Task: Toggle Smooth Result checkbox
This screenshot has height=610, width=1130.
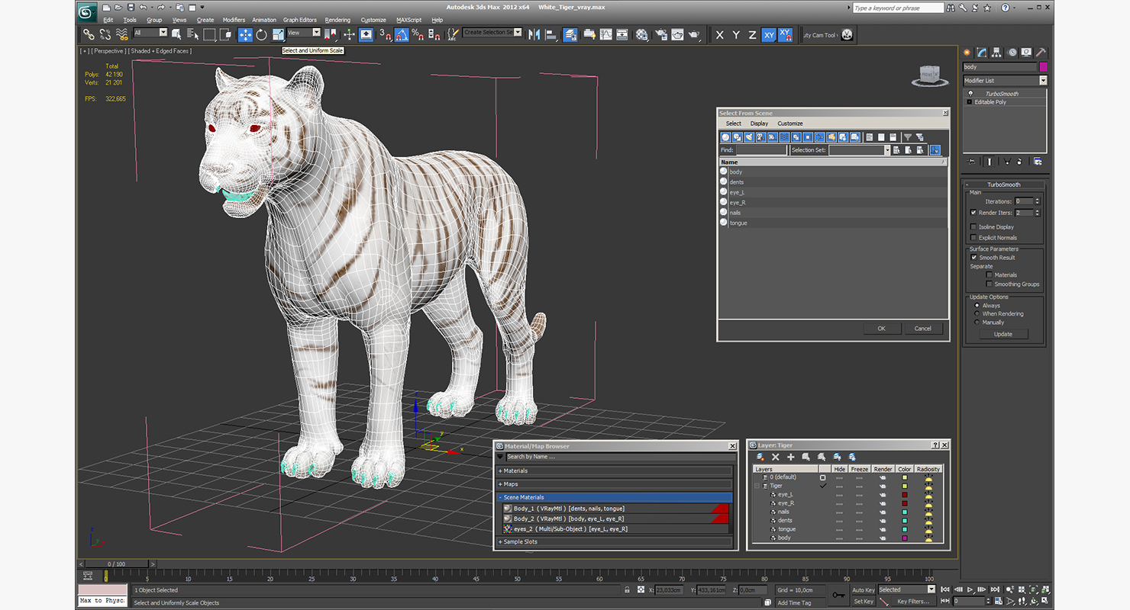Action: click(973, 258)
